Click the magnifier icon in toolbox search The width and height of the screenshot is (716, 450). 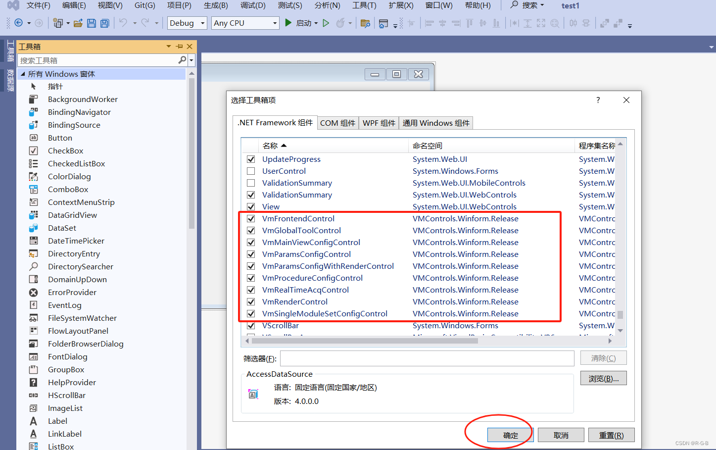click(182, 60)
